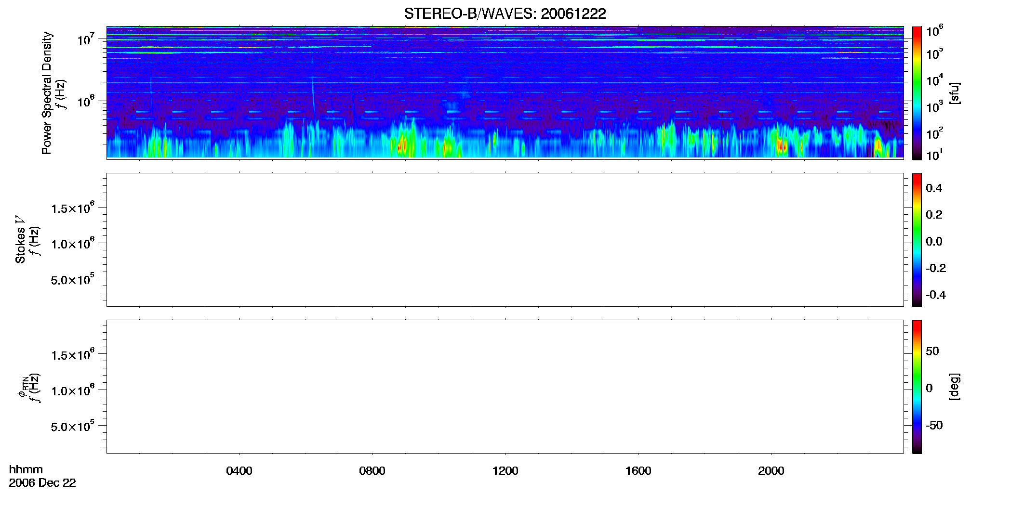This screenshot has height=520, width=1010.
Task: Click the STEREO-B/WAVES: 20061222 title
Action: 505,14
